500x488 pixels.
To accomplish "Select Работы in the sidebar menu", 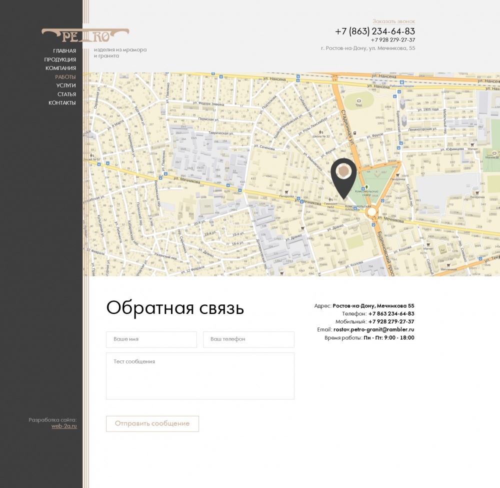I will click(65, 77).
